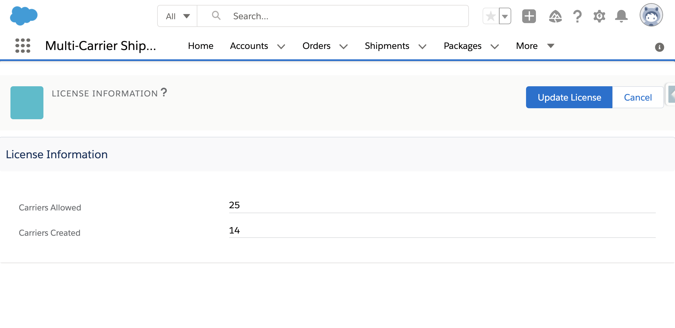Open the App Launcher dots grid

click(x=23, y=46)
